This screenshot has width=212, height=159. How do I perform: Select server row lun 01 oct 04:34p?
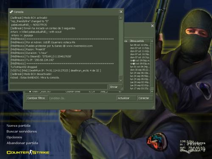pos(139,67)
